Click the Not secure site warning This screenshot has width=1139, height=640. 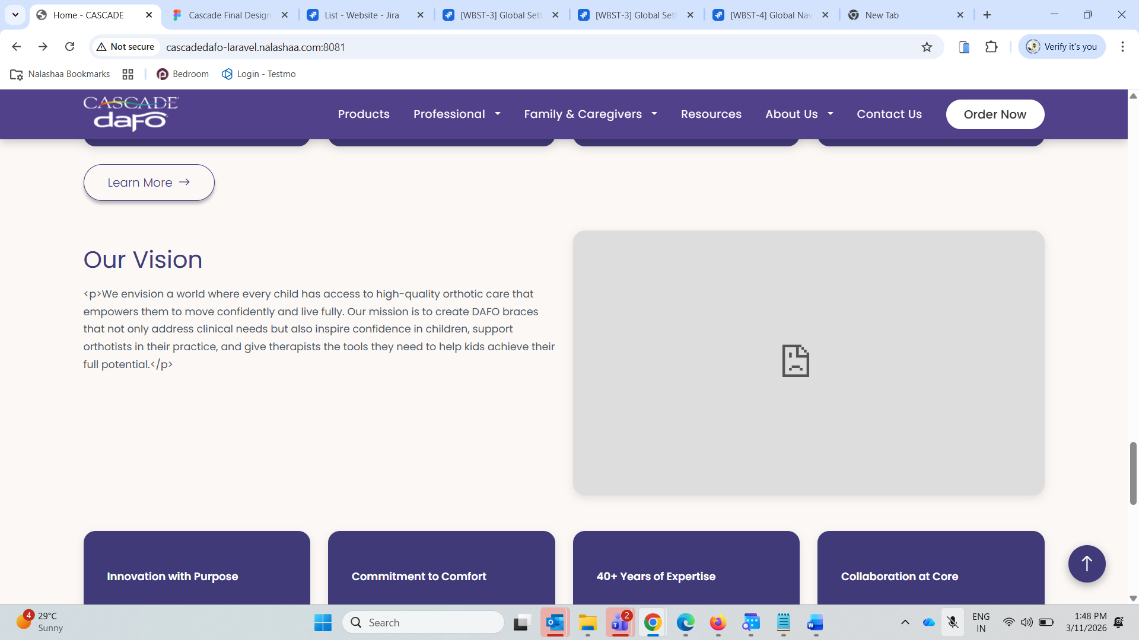126,47
